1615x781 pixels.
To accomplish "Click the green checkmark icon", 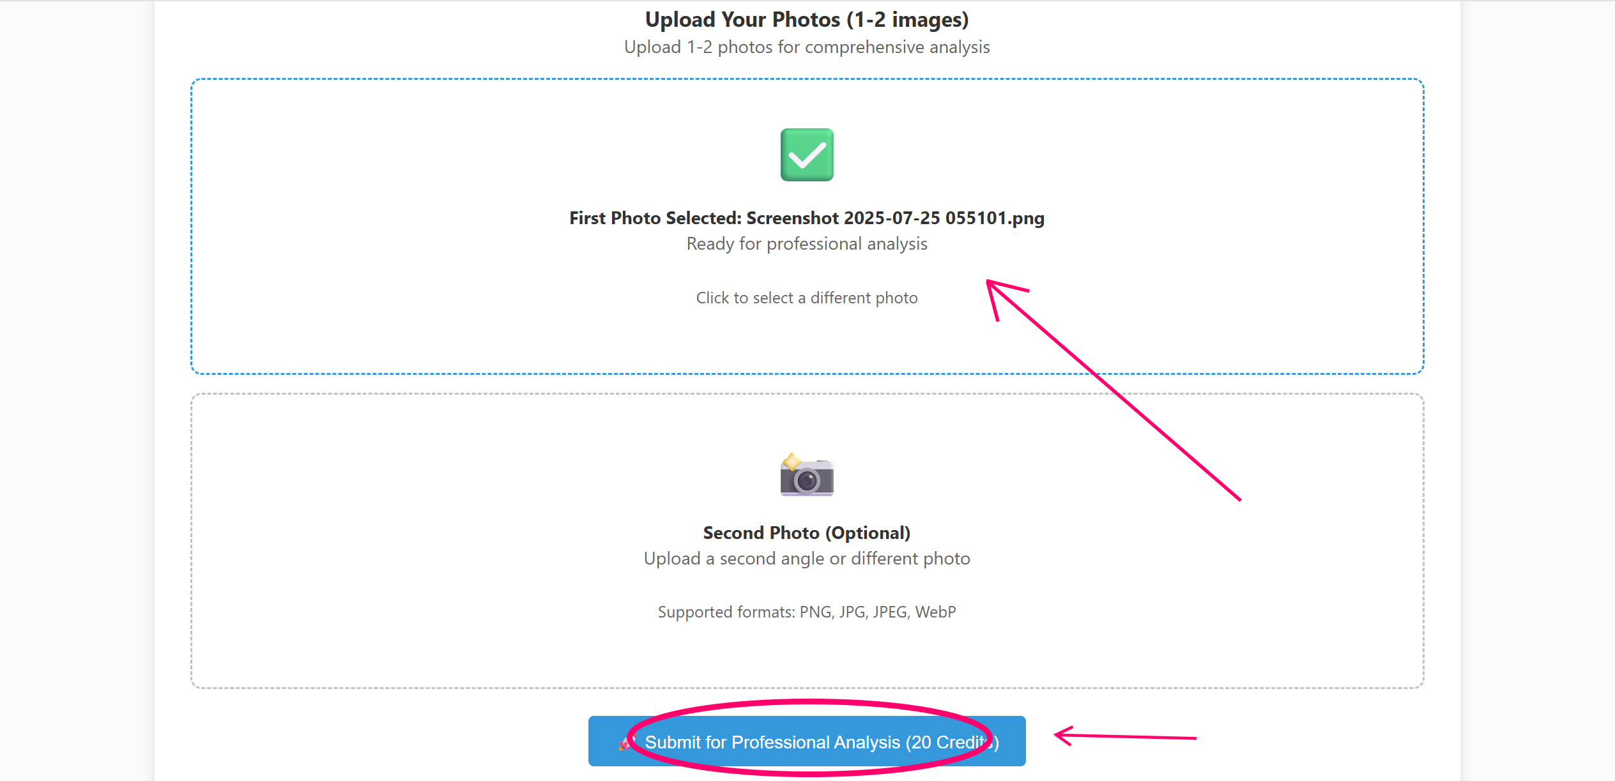I will pyautogui.click(x=807, y=155).
